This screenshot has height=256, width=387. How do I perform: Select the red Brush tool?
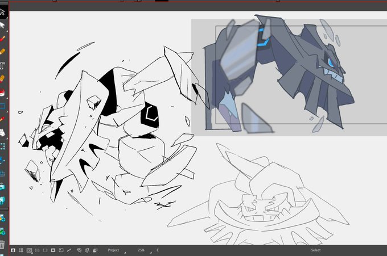click(2, 39)
